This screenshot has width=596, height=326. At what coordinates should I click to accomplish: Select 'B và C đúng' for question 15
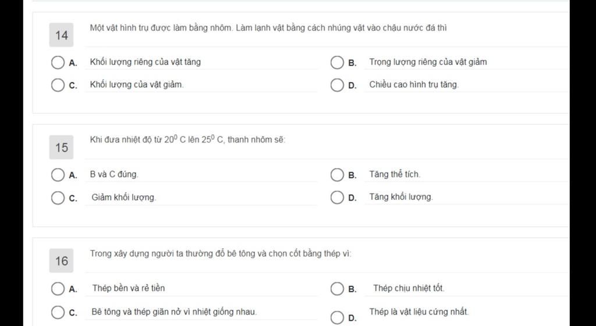click(58, 175)
